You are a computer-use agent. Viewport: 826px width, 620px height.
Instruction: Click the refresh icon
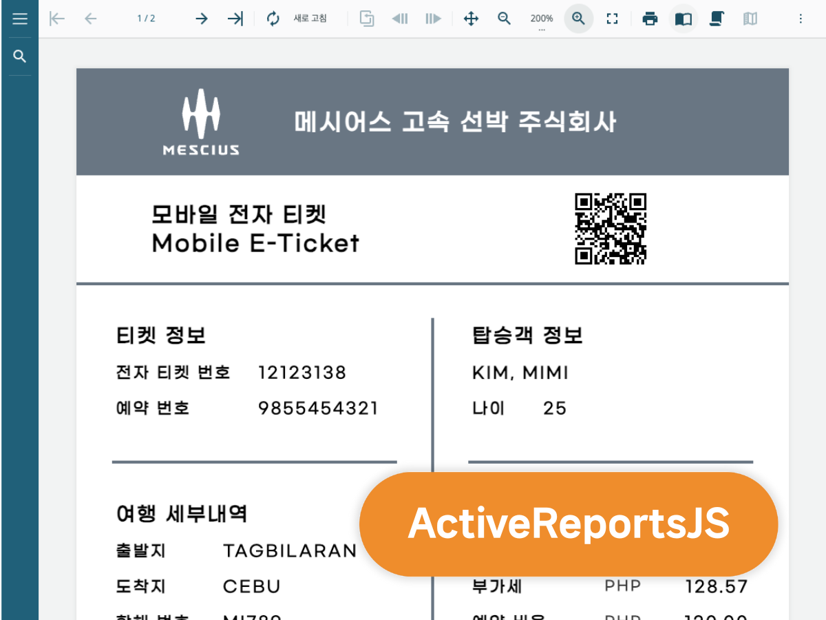(x=273, y=19)
